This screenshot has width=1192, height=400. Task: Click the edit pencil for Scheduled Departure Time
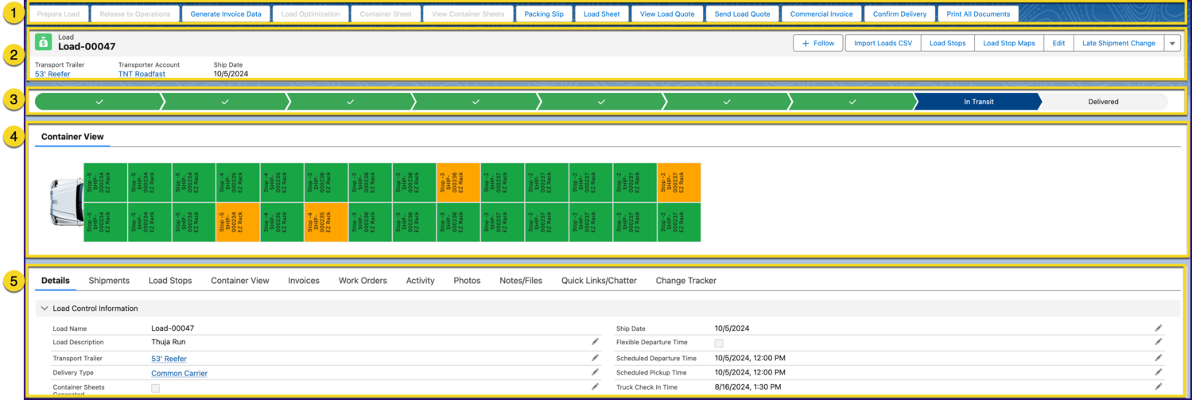(1159, 358)
